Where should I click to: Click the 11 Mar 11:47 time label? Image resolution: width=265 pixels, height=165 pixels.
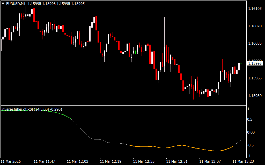pyautogui.click(x=44, y=161)
